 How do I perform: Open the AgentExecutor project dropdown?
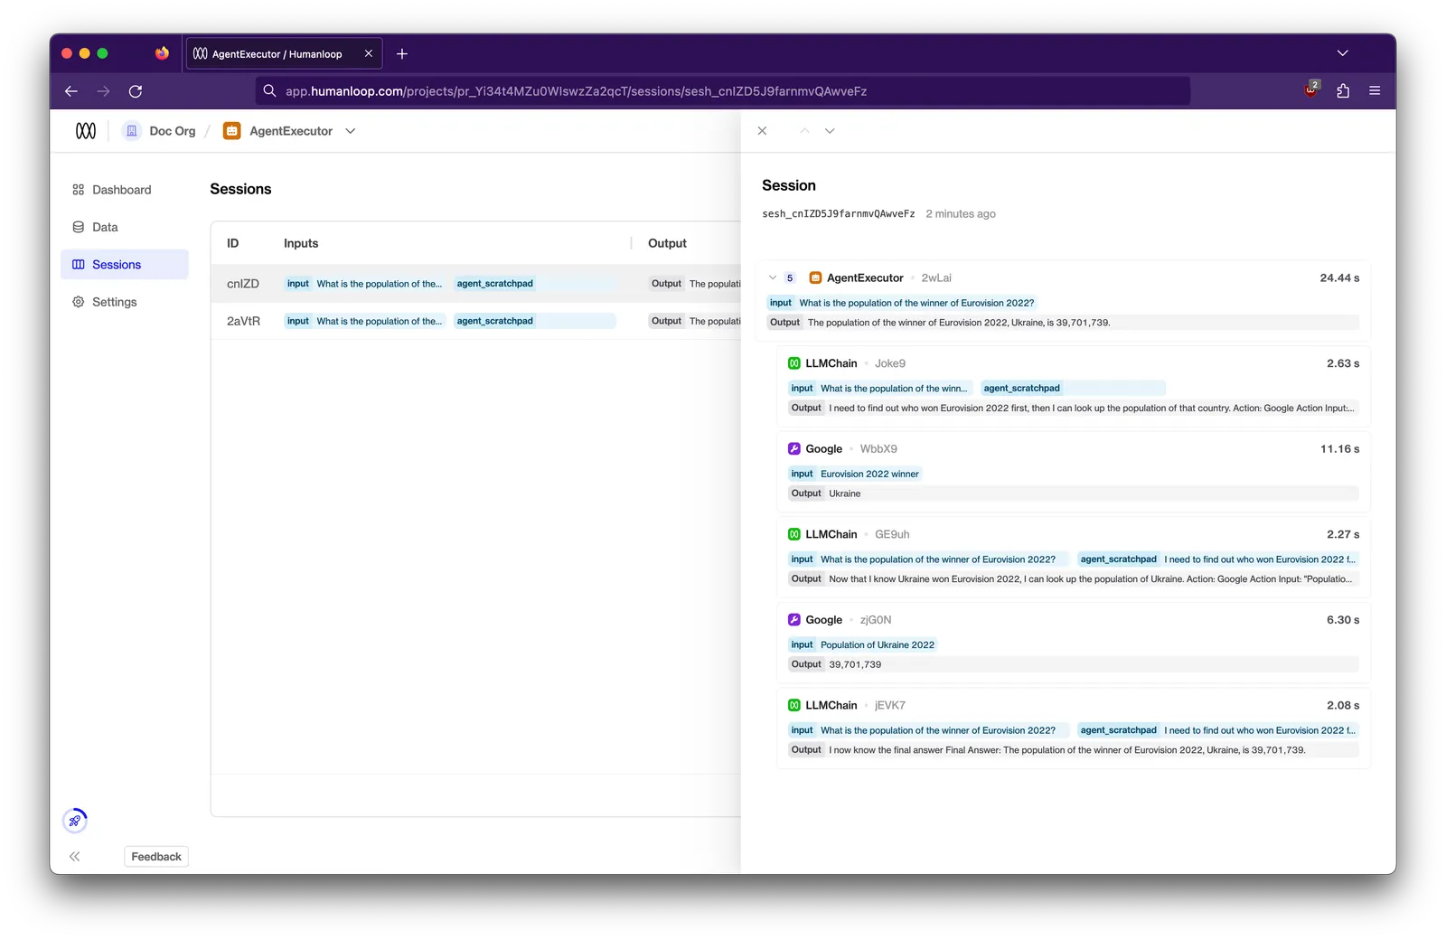351,131
